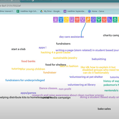The width and height of the screenshot is (119, 119).
Task: Select the green beetle avatar icon
Action: pyautogui.click(x=115, y=20)
